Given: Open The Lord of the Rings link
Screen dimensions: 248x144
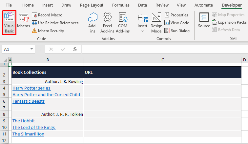Looking at the screenshot, I should [x=34, y=127].
